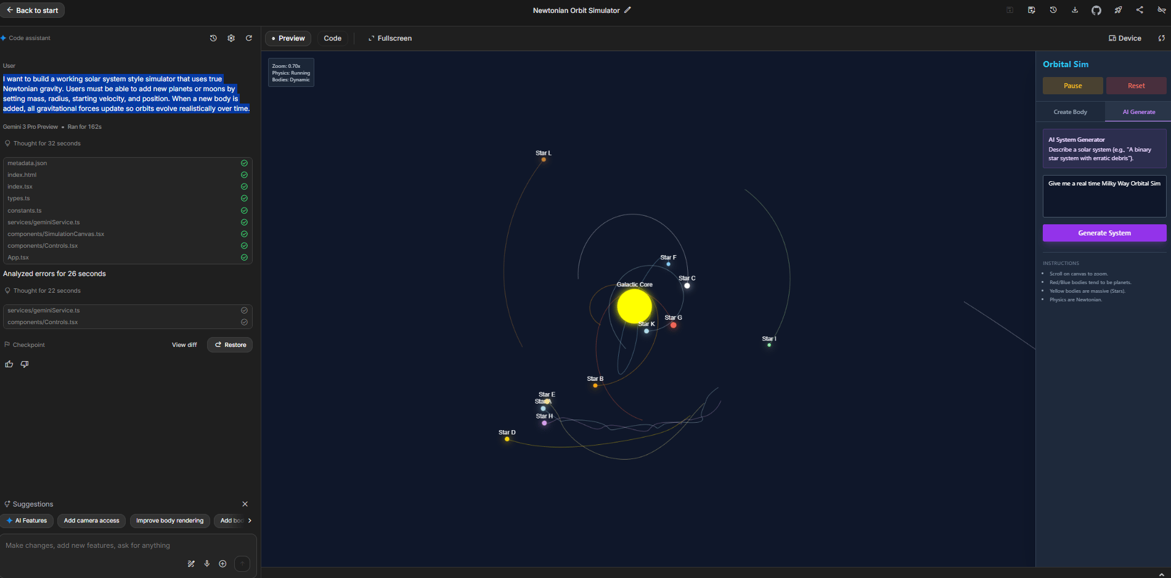Toggle Fullscreen preview mode
Image resolution: width=1171 pixels, height=578 pixels.
pyautogui.click(x=390, y=38)
